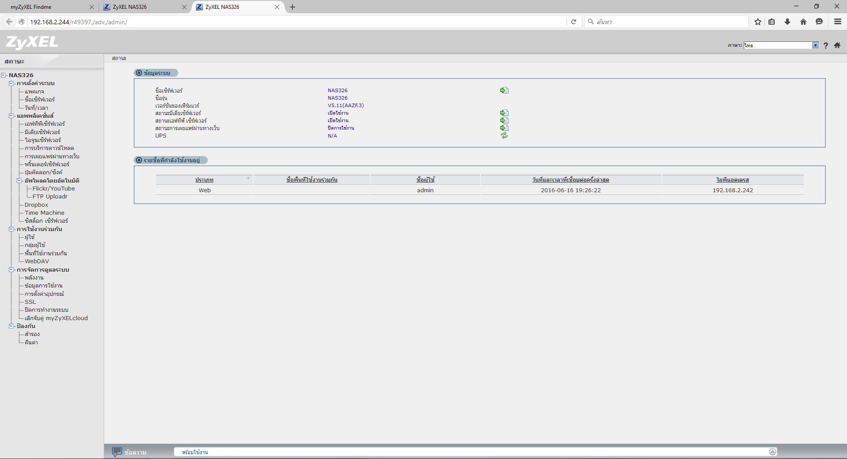Select the active ZyXEL NAS326 tab

pos(237,7)
